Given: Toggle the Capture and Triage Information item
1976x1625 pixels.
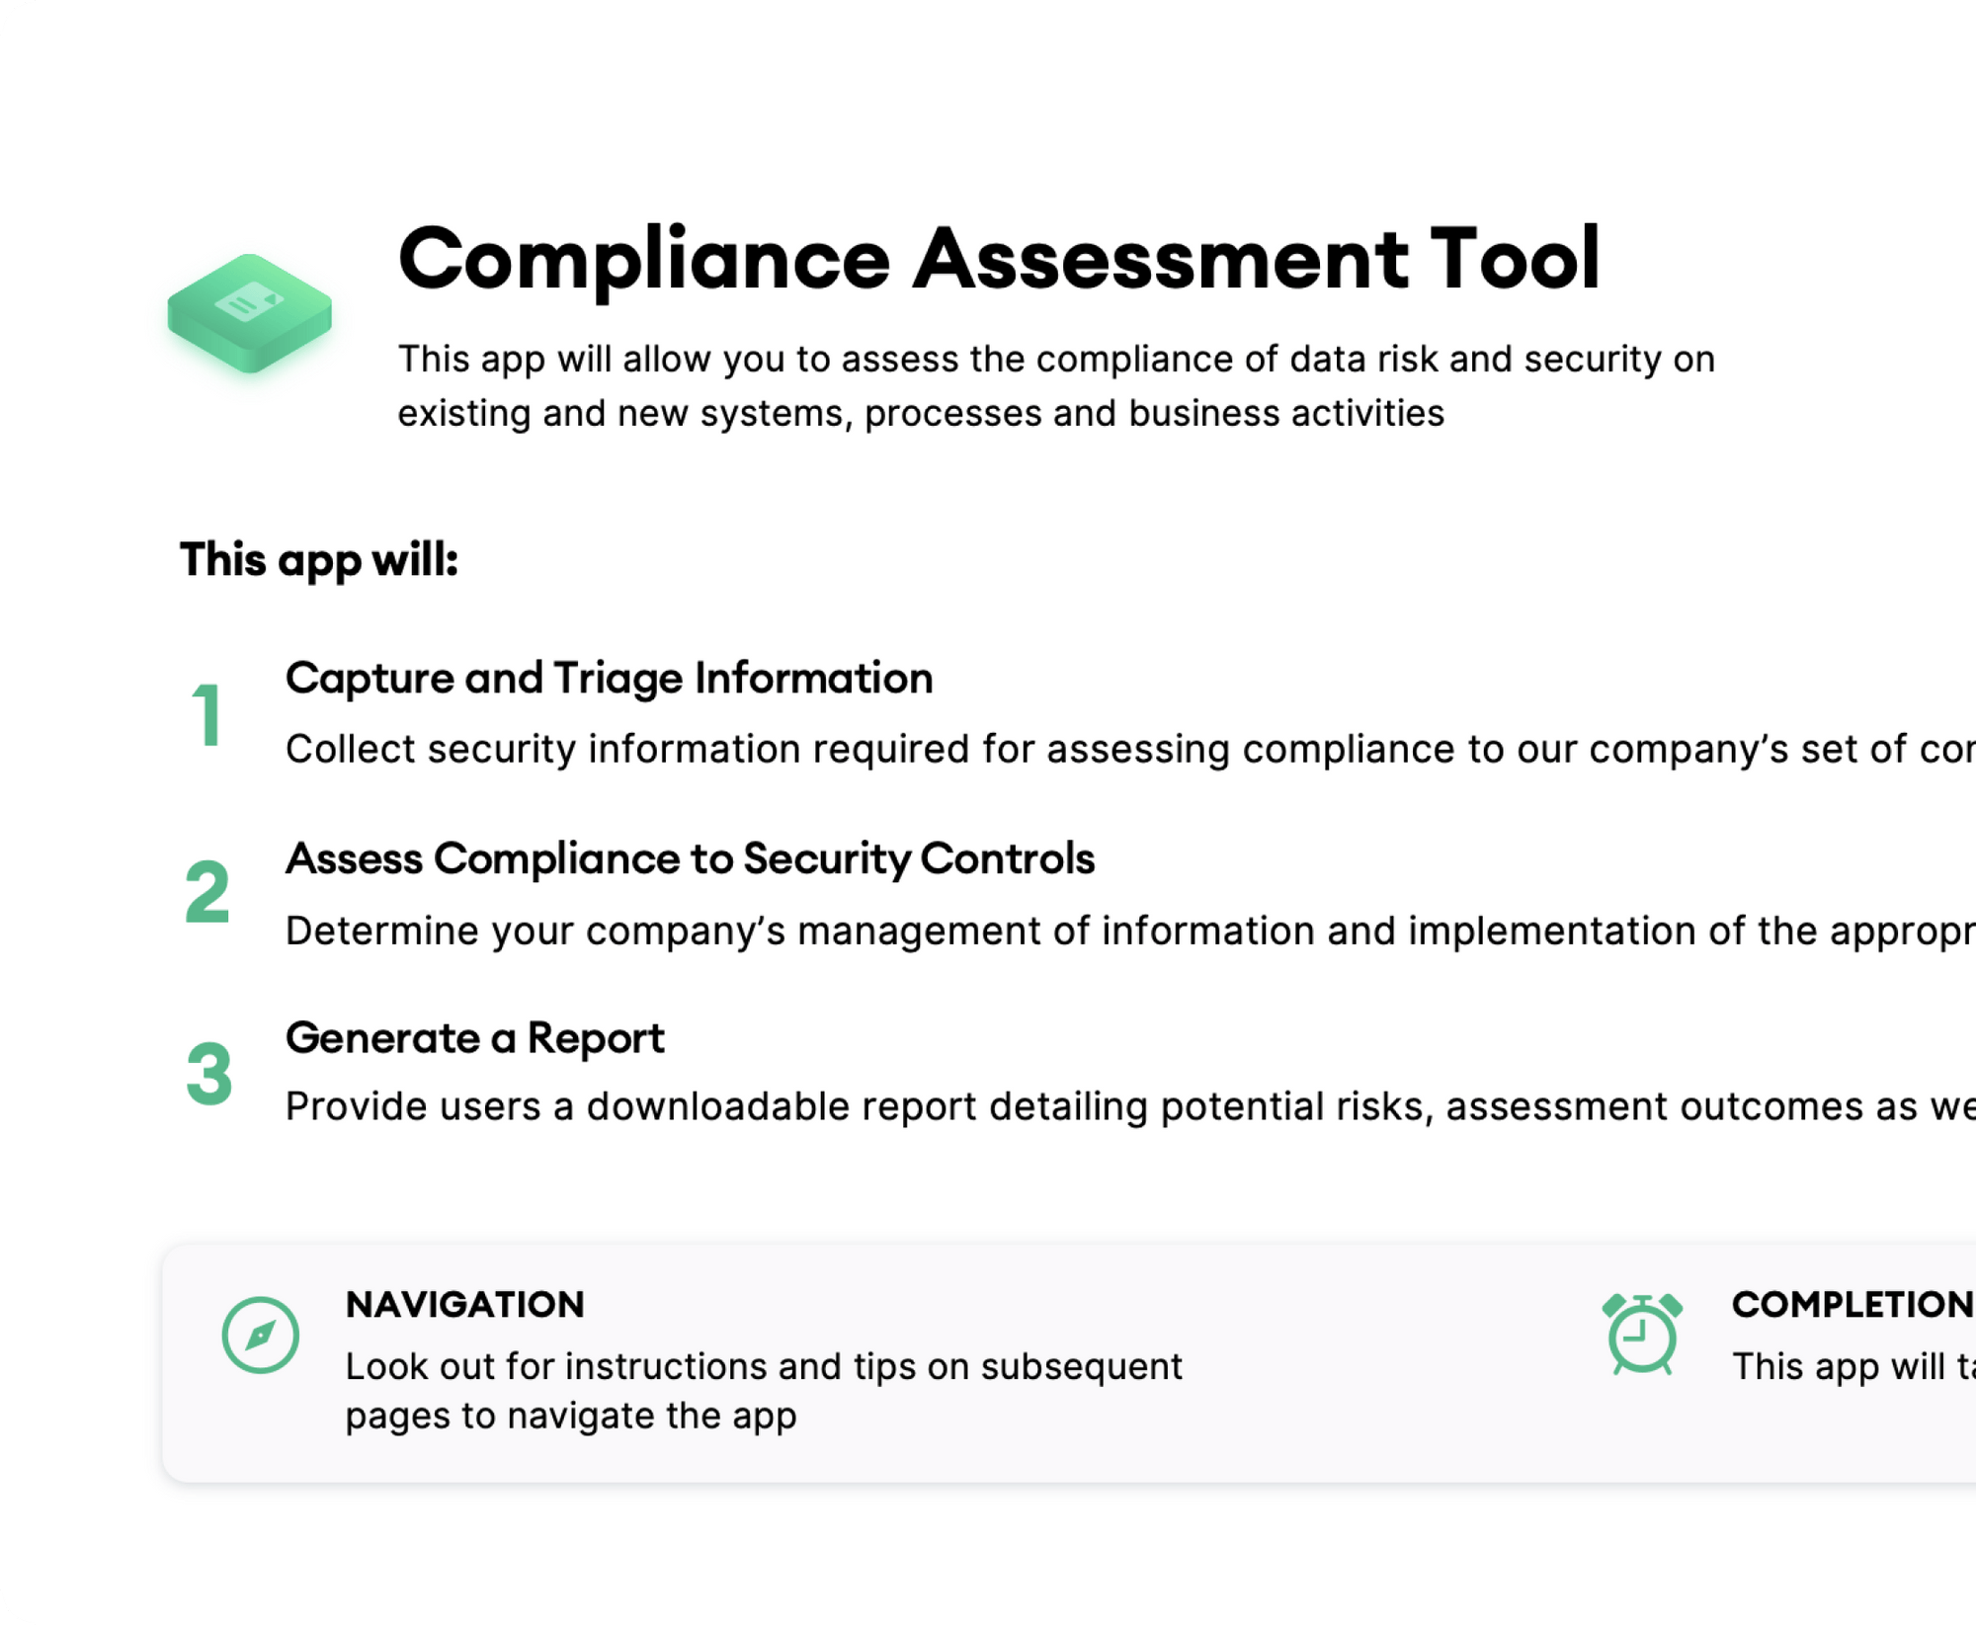Looking at the screenshot, I should click(609, 678).
